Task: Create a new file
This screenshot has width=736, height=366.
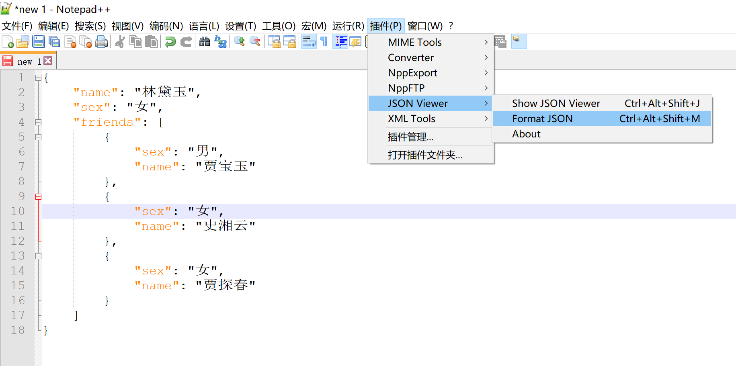Action: click(x=7, y=41)
